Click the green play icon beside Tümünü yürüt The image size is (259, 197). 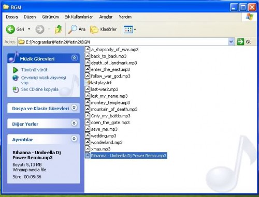click(16, 70)
